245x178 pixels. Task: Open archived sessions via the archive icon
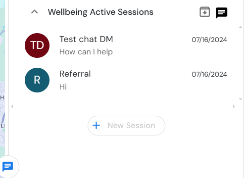pyautogui.click(x=204, y=12)
